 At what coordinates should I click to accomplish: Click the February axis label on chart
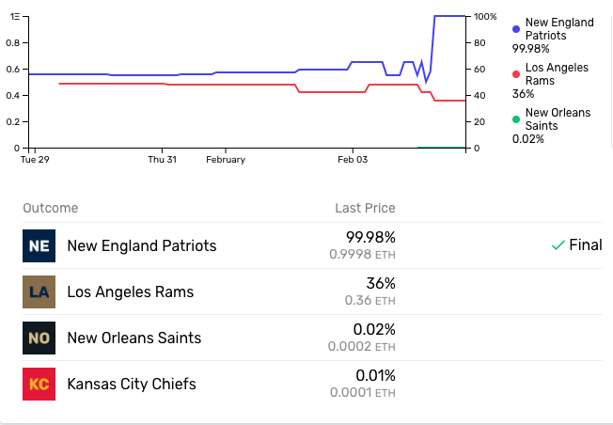(226, 160)
